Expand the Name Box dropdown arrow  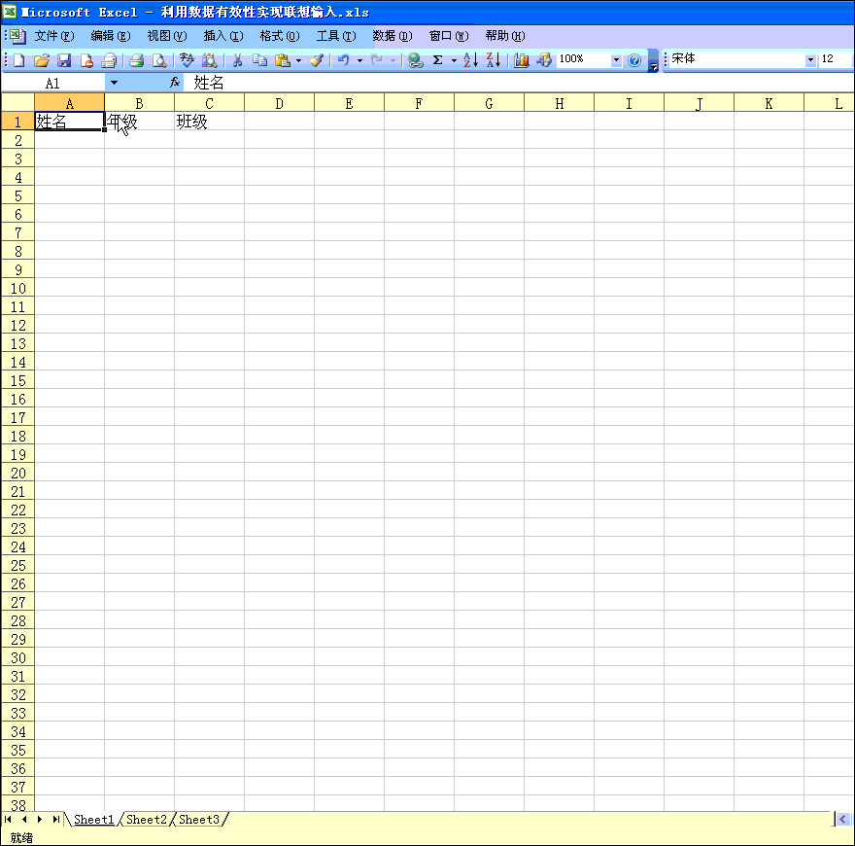[x=114, y=84]
